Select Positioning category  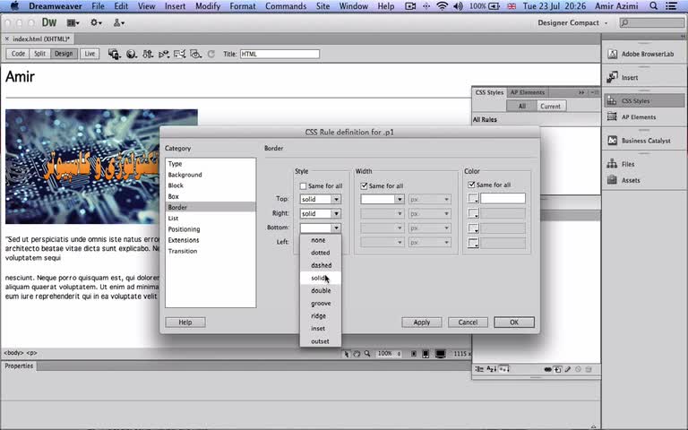(211, 229)
